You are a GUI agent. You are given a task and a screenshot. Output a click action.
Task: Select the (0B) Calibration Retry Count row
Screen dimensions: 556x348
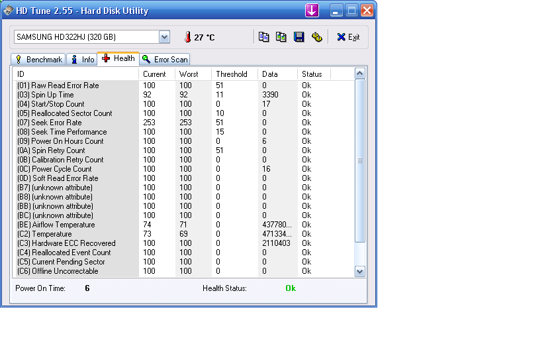click(183, 160)
